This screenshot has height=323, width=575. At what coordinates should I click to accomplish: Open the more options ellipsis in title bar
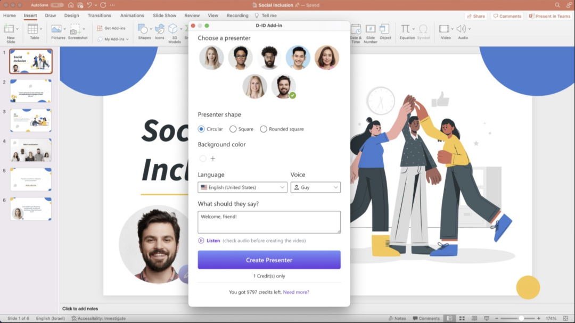coord(112,5)
